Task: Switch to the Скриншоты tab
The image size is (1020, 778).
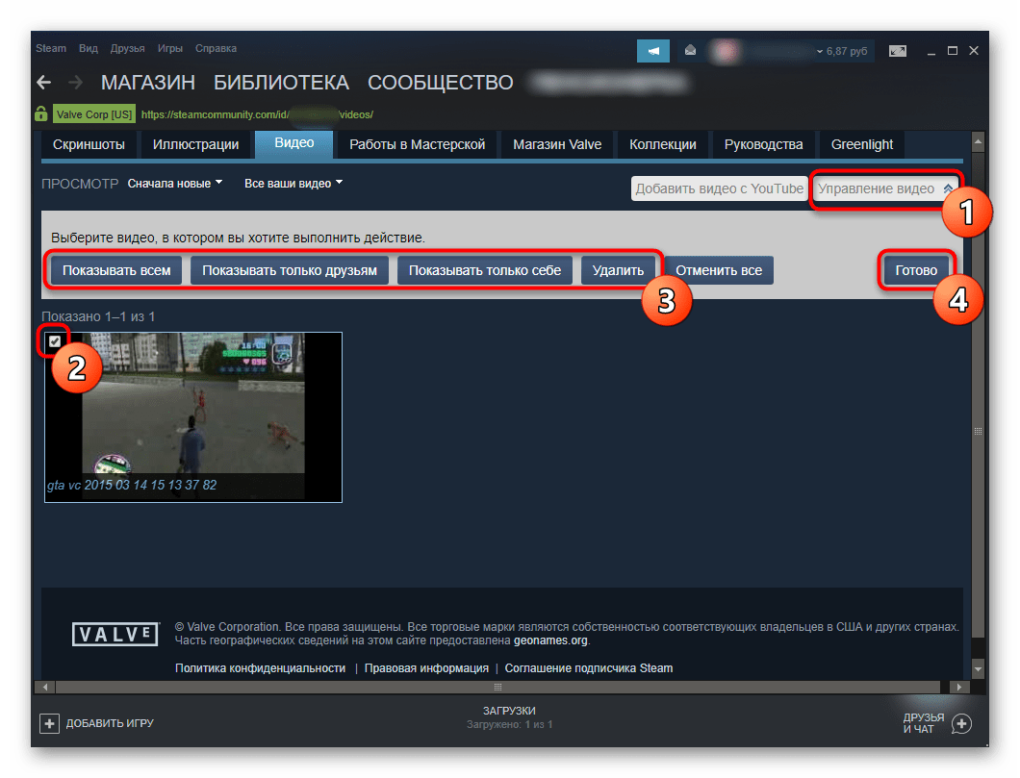Action: (x=89, y=144)
